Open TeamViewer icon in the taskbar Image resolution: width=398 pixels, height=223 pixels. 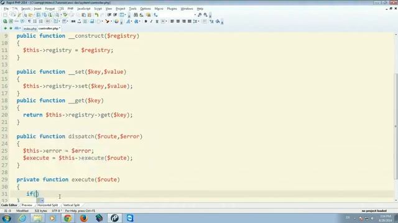pos(130,218)
